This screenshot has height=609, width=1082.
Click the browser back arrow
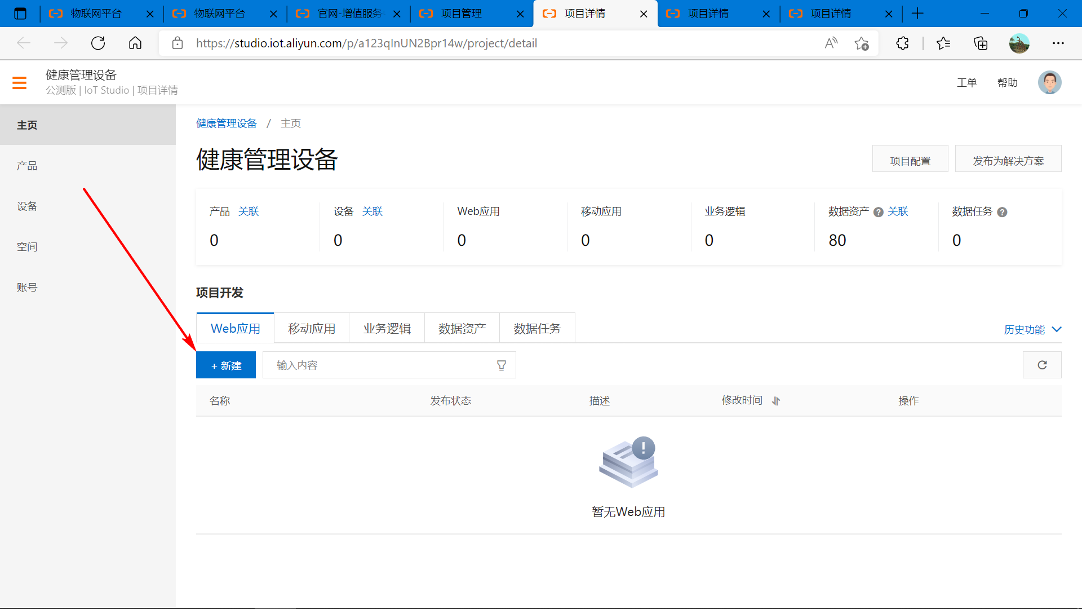click(24, 43)
